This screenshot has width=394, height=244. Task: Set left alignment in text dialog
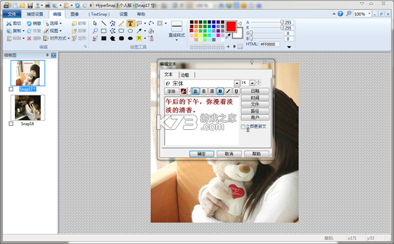[196, 91]
